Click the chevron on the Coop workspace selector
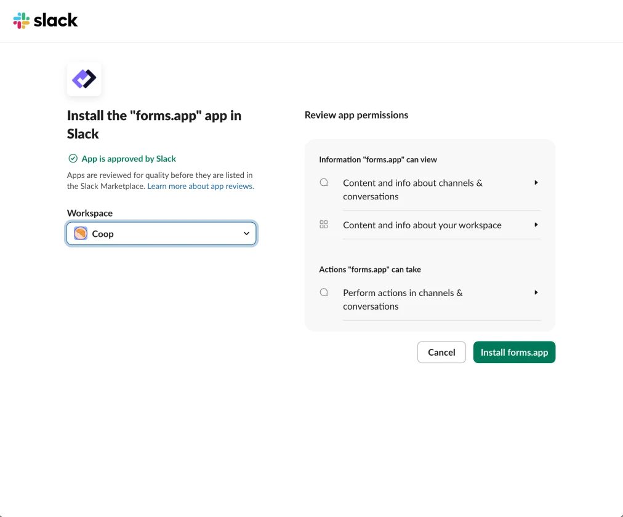 click(x=246, y=234)
